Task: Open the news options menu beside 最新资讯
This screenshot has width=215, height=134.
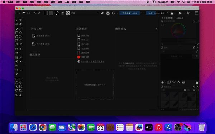Action: (157, 29)
